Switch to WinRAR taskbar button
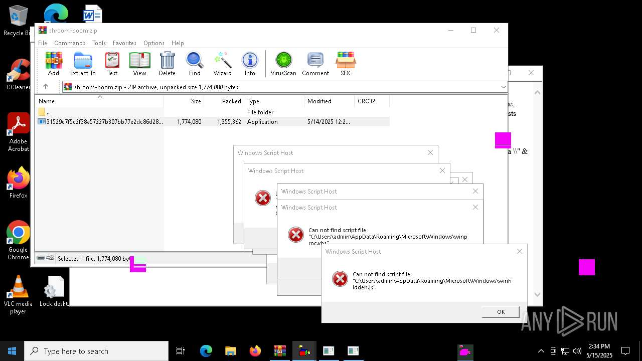642x361 pixels. pos(279,351)
